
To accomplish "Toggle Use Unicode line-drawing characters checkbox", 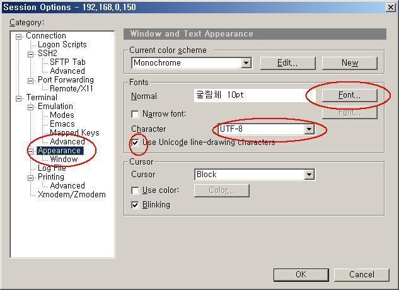I will [135, 142].
